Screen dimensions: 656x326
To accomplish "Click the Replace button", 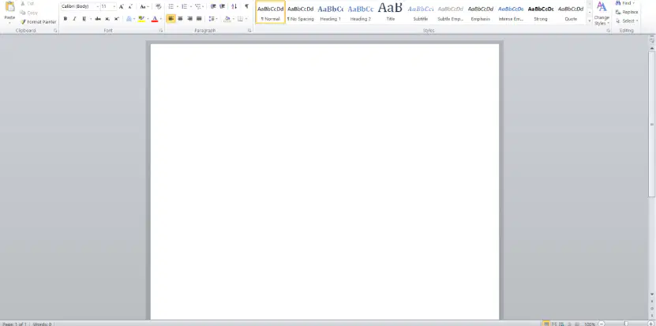I will [627, 12].
